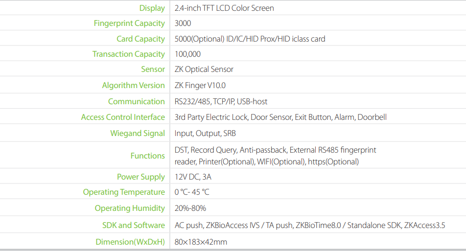466x251 pixels.
Task: Click the RS232/485, TCP/IP, USB-host value
Action: click(221, 101)
